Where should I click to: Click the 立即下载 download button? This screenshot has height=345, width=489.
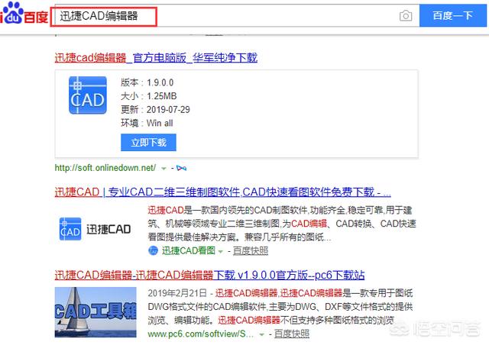tap(148, 143)
